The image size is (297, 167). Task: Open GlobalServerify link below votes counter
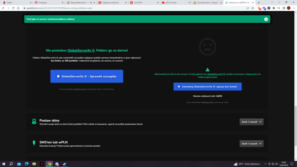click(208, 102)
